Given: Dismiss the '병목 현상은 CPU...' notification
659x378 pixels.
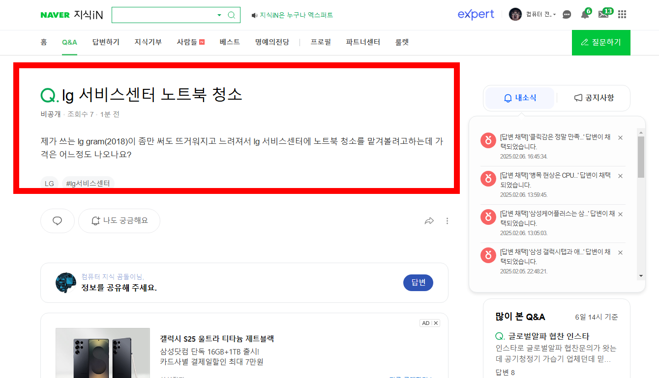Looking at the screenshot, I should [x=620, y=176].
